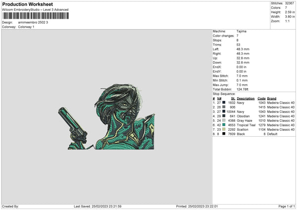Click the Page 1 of 1 indicator

pos(287,206)
